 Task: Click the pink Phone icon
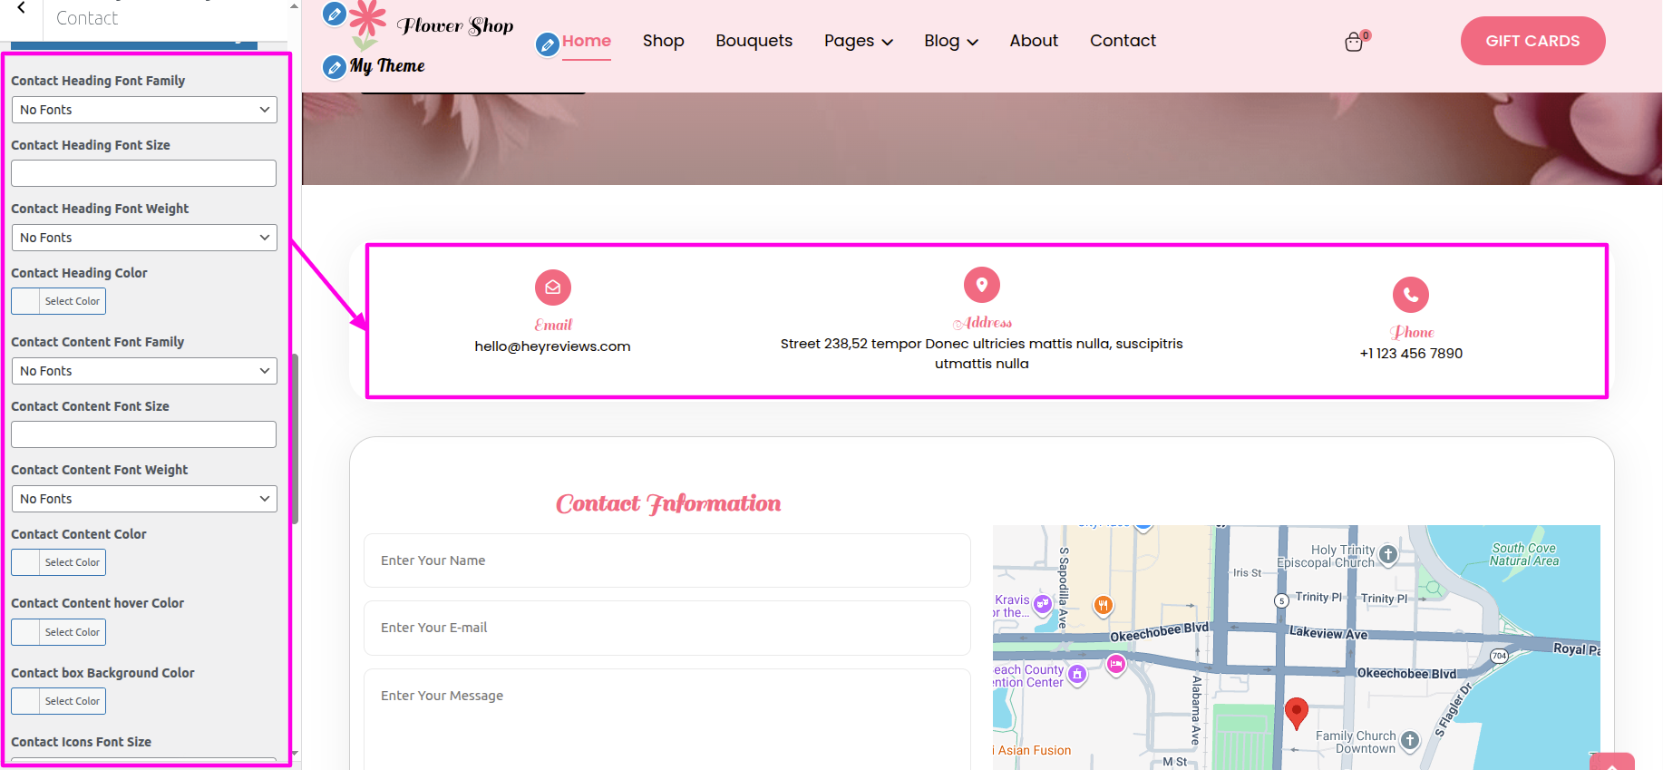(1410, 295)
